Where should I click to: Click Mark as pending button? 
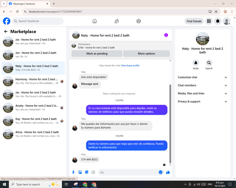click(x=97, y=54)
